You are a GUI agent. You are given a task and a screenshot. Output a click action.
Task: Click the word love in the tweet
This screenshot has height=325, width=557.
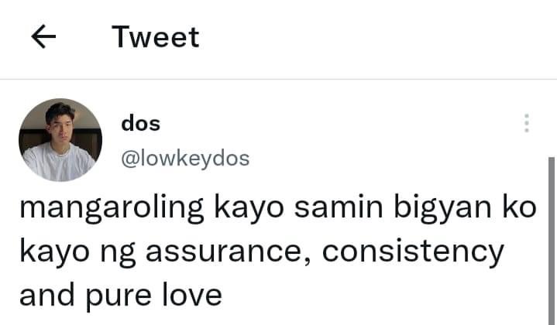[193, 295]
